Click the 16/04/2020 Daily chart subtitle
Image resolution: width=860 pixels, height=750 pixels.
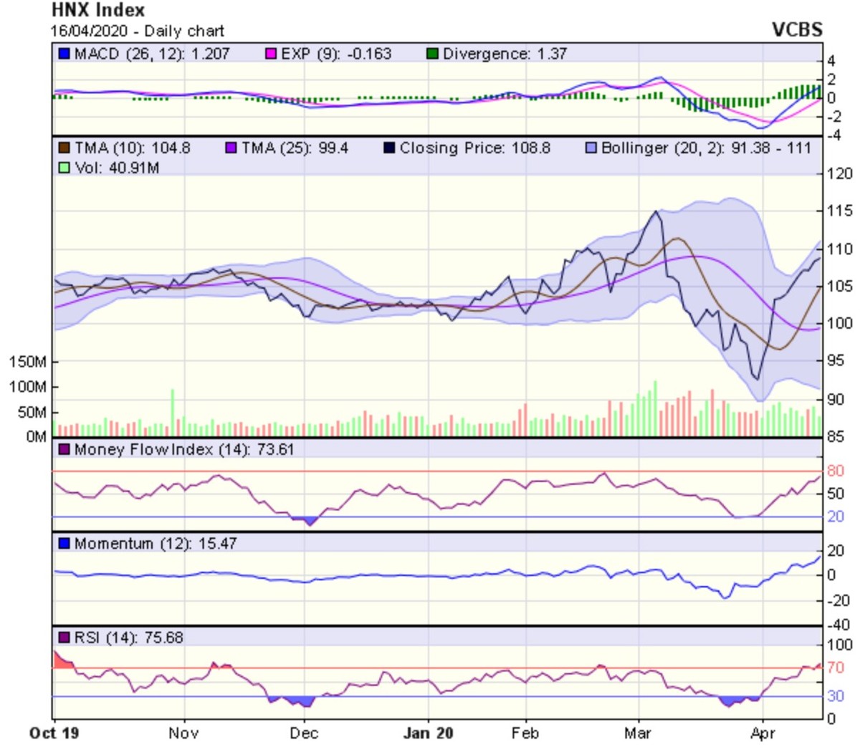tap(137, 32)
